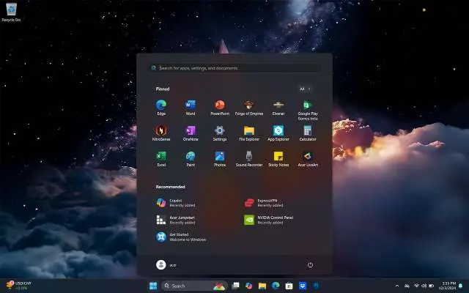Viewport: 469px width, 293px height.
Task: Open recommended NVIDIA Control Panel
Action: point(268,220)
